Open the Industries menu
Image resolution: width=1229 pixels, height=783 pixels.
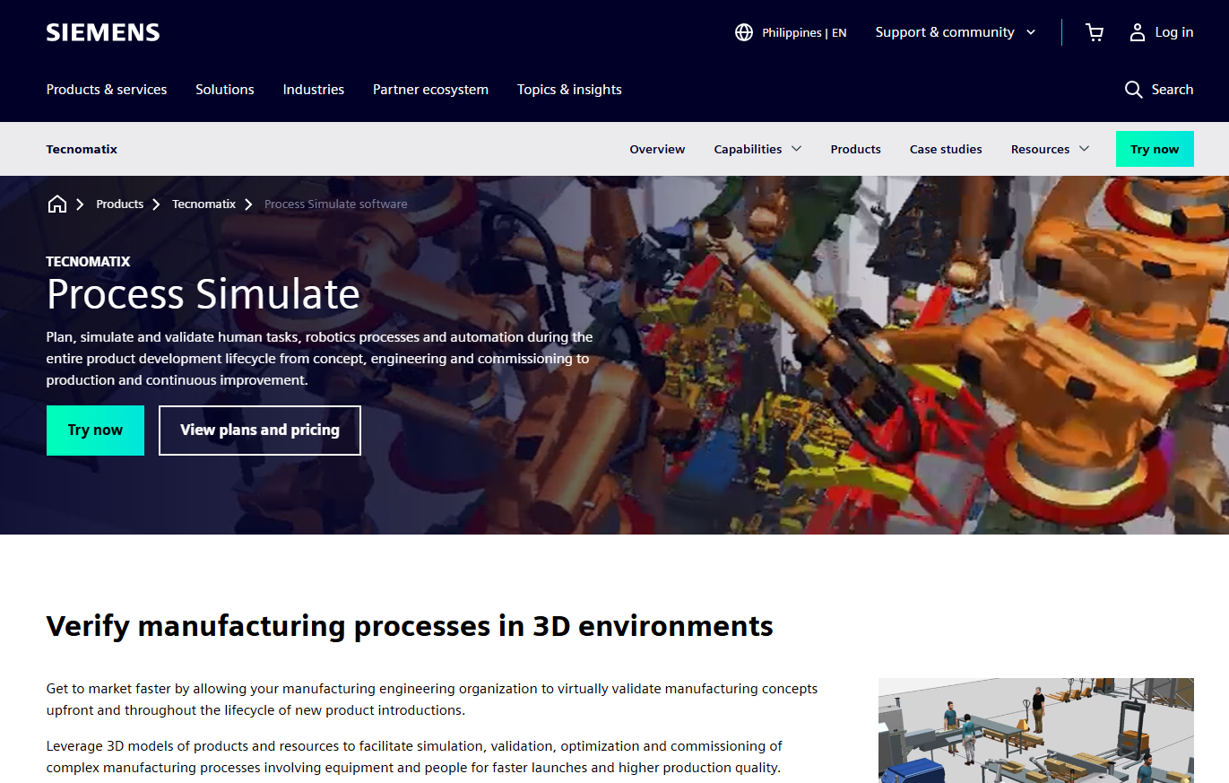(314, 90)
